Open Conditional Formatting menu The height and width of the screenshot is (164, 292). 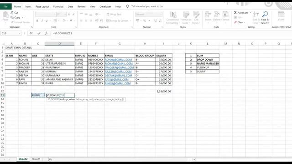coord(173,18)
